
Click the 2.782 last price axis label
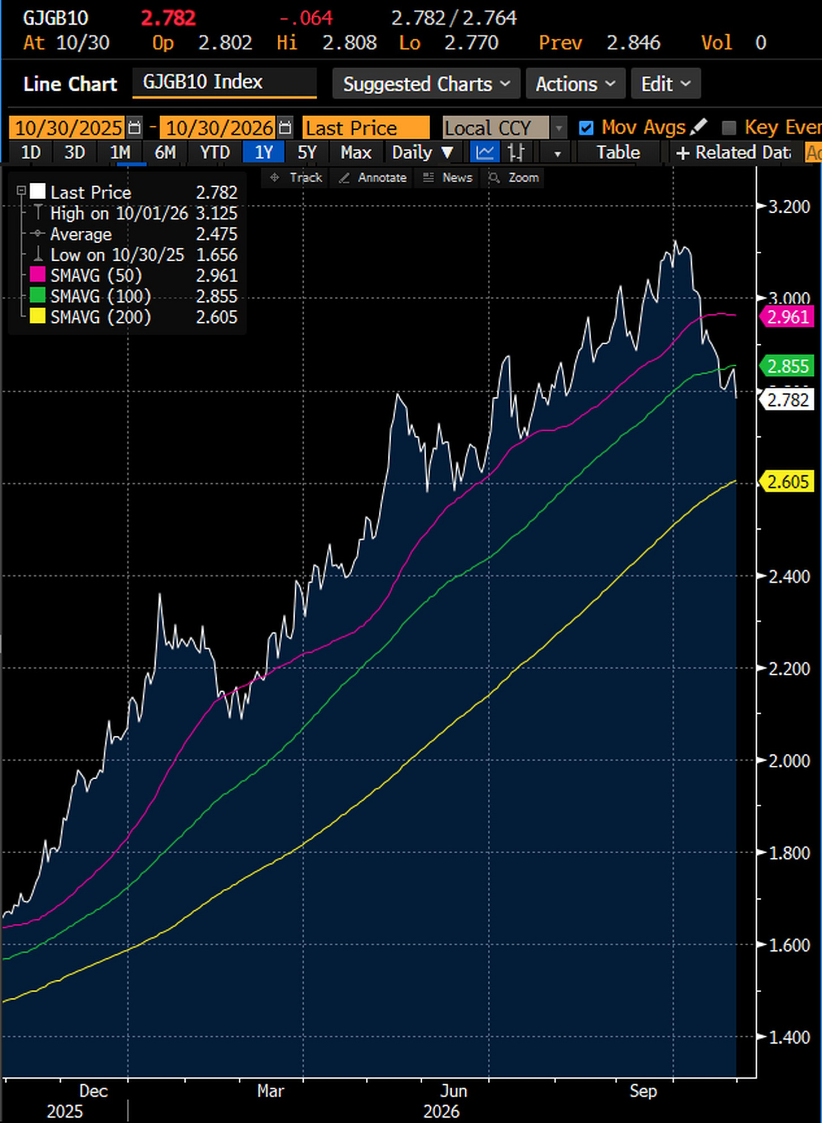[788, 400]
